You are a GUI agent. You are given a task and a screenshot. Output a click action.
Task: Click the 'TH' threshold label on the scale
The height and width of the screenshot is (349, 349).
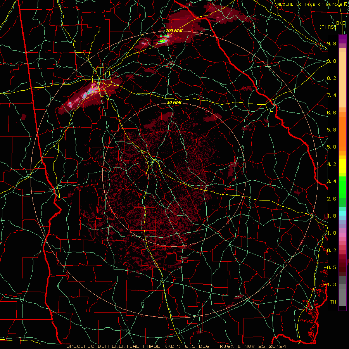[333, 302]
